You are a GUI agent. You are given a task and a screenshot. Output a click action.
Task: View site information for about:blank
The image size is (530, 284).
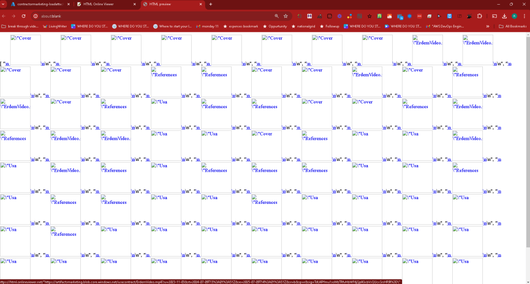click(x=35, y=16)
